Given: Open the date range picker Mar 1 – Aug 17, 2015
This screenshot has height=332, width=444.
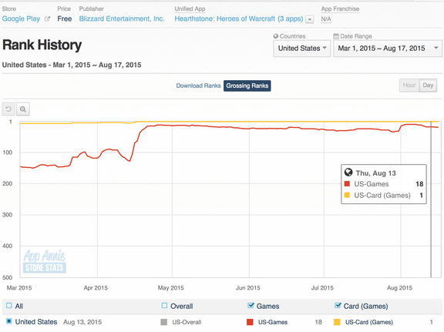Looking at the screenshot, I should pos(388,49).
